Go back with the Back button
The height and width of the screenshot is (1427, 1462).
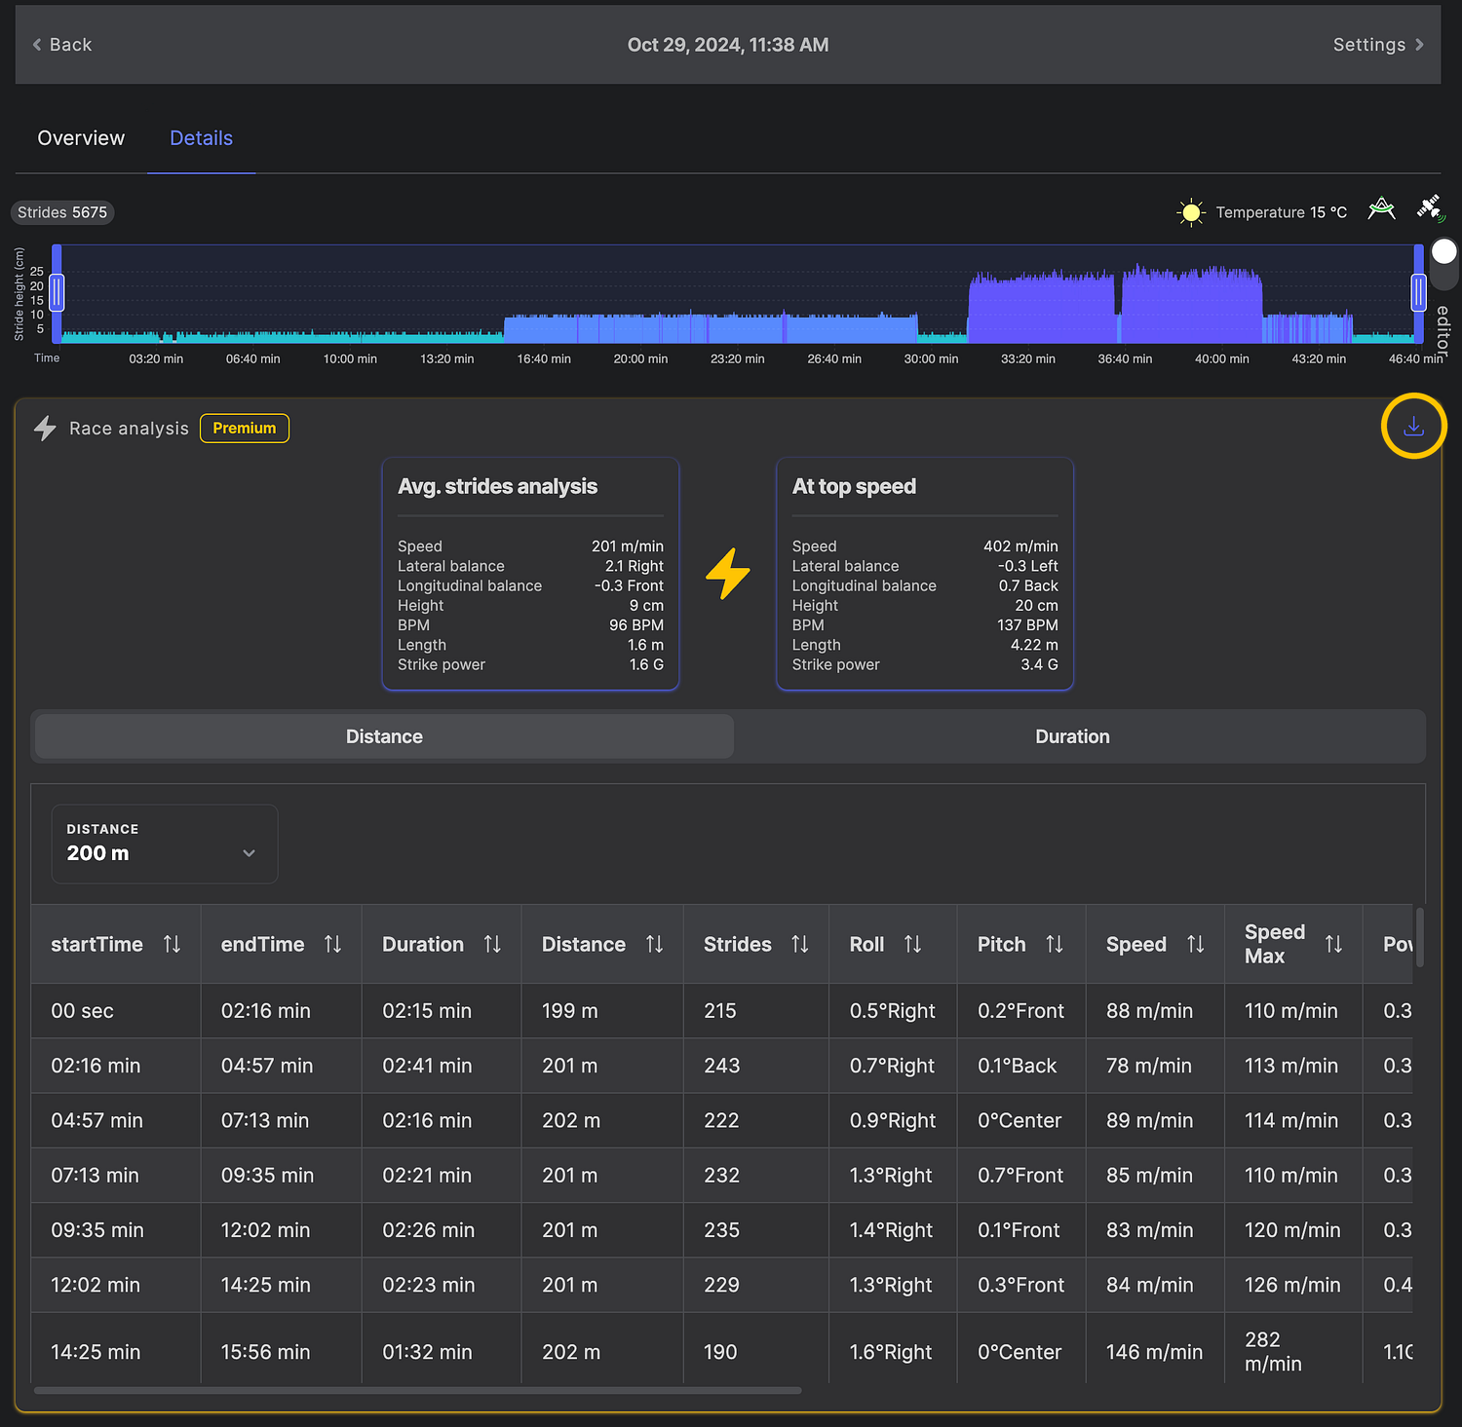62,45
